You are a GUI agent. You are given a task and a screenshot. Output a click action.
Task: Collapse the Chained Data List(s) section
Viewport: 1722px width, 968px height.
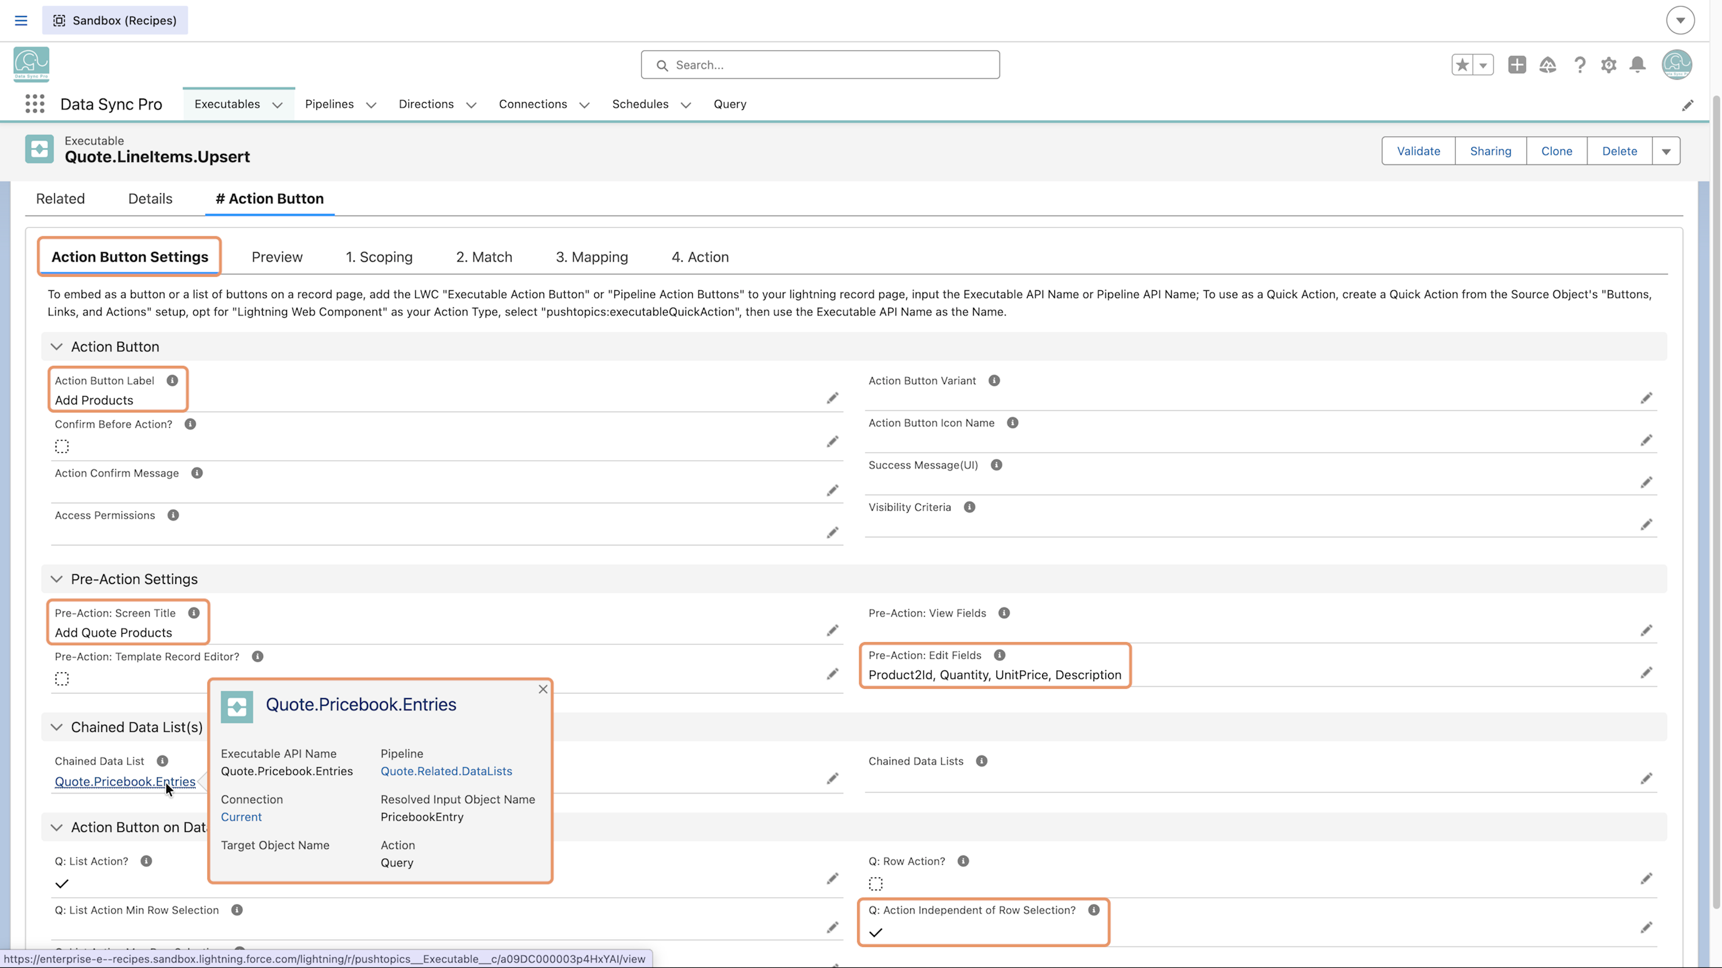[57, 727]
